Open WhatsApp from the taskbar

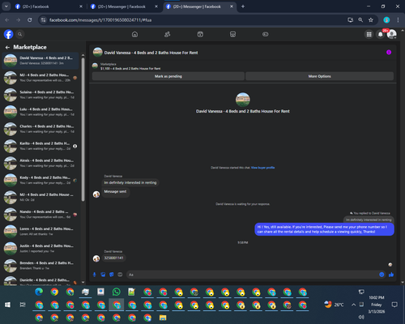tap(117, 292)
